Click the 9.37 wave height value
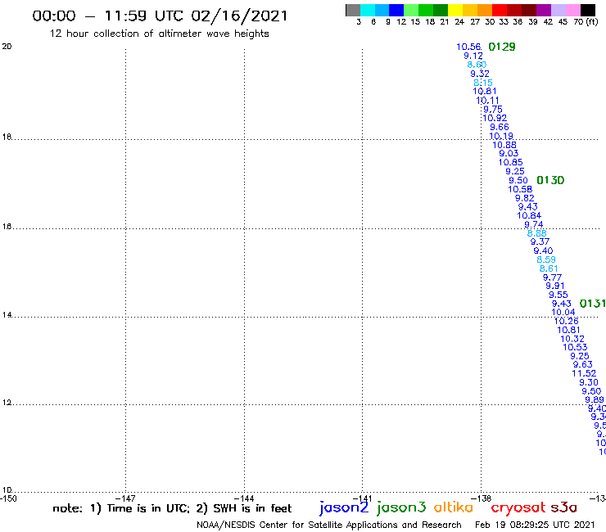 click(540, 241)
